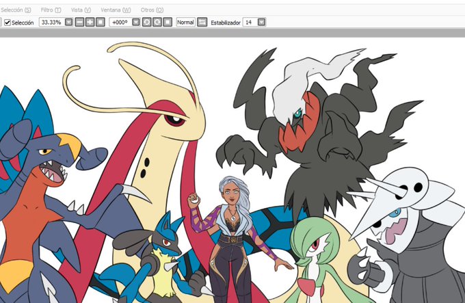The height and width of the screenshot is (303, 465).
Task: Rotate canvas counterclockwise icon
Action: [147, 23]
